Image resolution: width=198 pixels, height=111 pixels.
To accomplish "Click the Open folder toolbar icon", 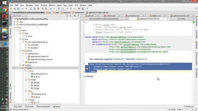I will (x=11, y=9).
